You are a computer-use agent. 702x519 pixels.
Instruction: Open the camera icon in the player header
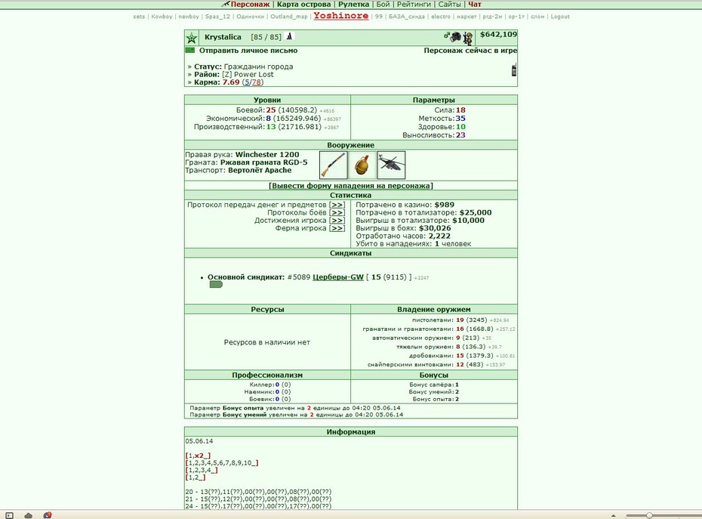pyautogui.click(x=456, y=37)
